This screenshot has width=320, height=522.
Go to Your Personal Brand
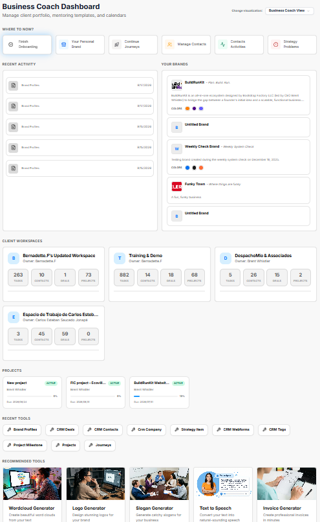point(80,44)
